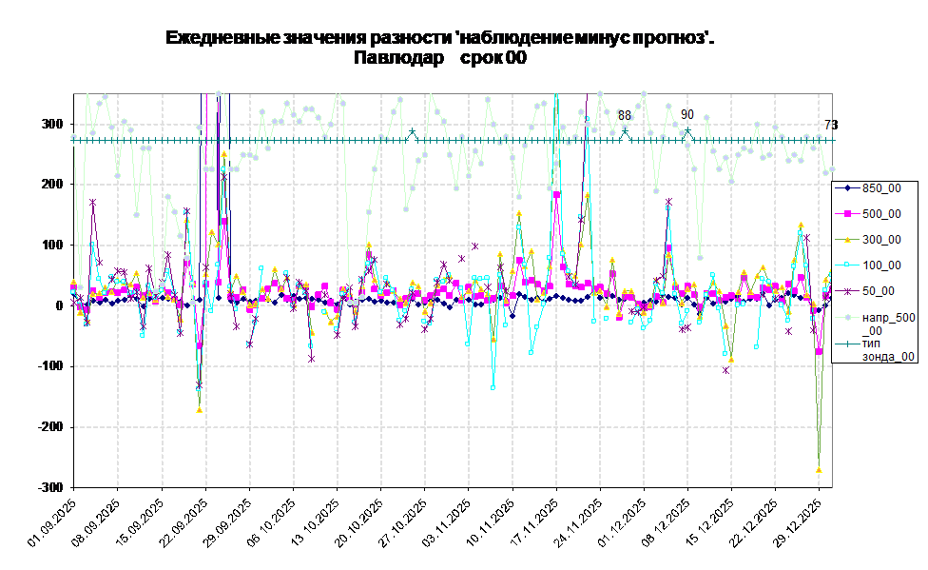Viewport: 928px width, 570px height.
Task: Click the light blue circle marker for напр_500_00 in legend
Action: point(847,317)
